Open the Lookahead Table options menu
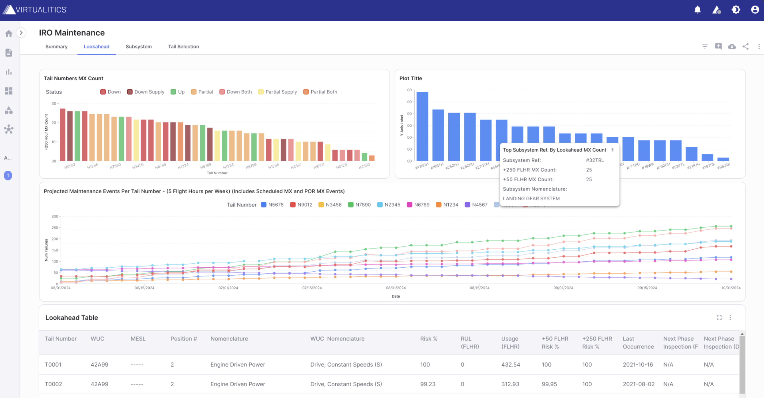Viewport: 764px width, 398px height. point(730,317)
